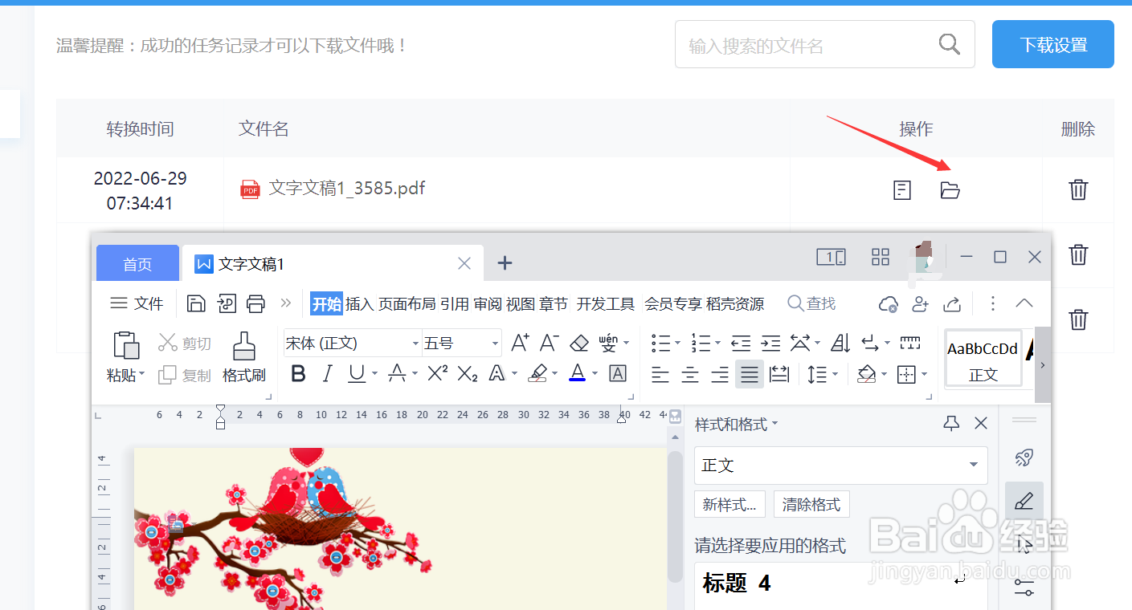Collapse the ribbon with up chevron
Image resolution: width=1132 pixels, height=610 pixels.
click(1024, 303)
